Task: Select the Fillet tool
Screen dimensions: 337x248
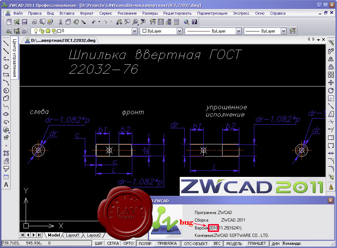Action: pyautogui.click(x=331, y=169)
